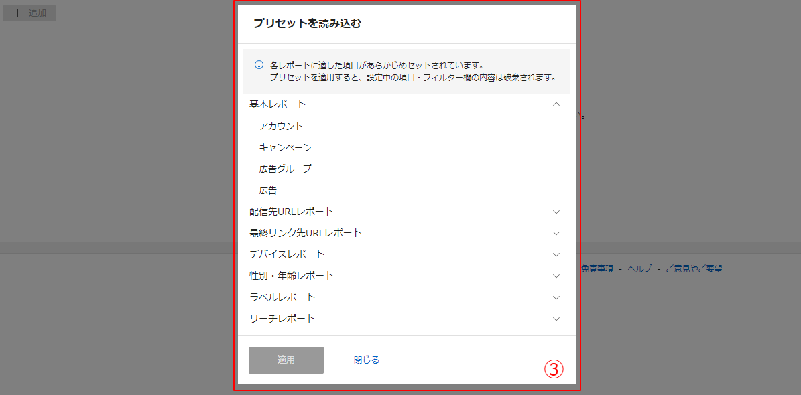Open the ご意見やご要望 footer link
The image size is (801, 395).
[694, 269]
